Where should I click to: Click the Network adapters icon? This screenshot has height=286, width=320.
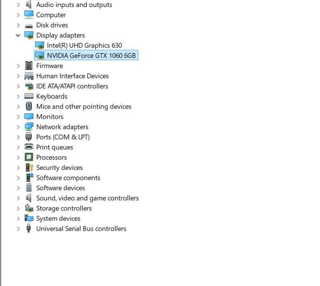click(29, 127)
